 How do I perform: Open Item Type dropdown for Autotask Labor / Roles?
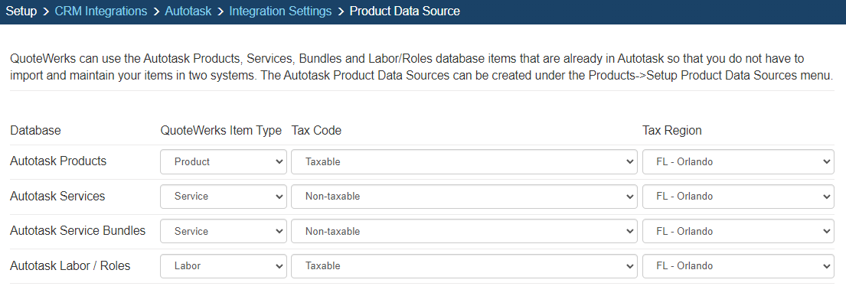click(224, 266)
